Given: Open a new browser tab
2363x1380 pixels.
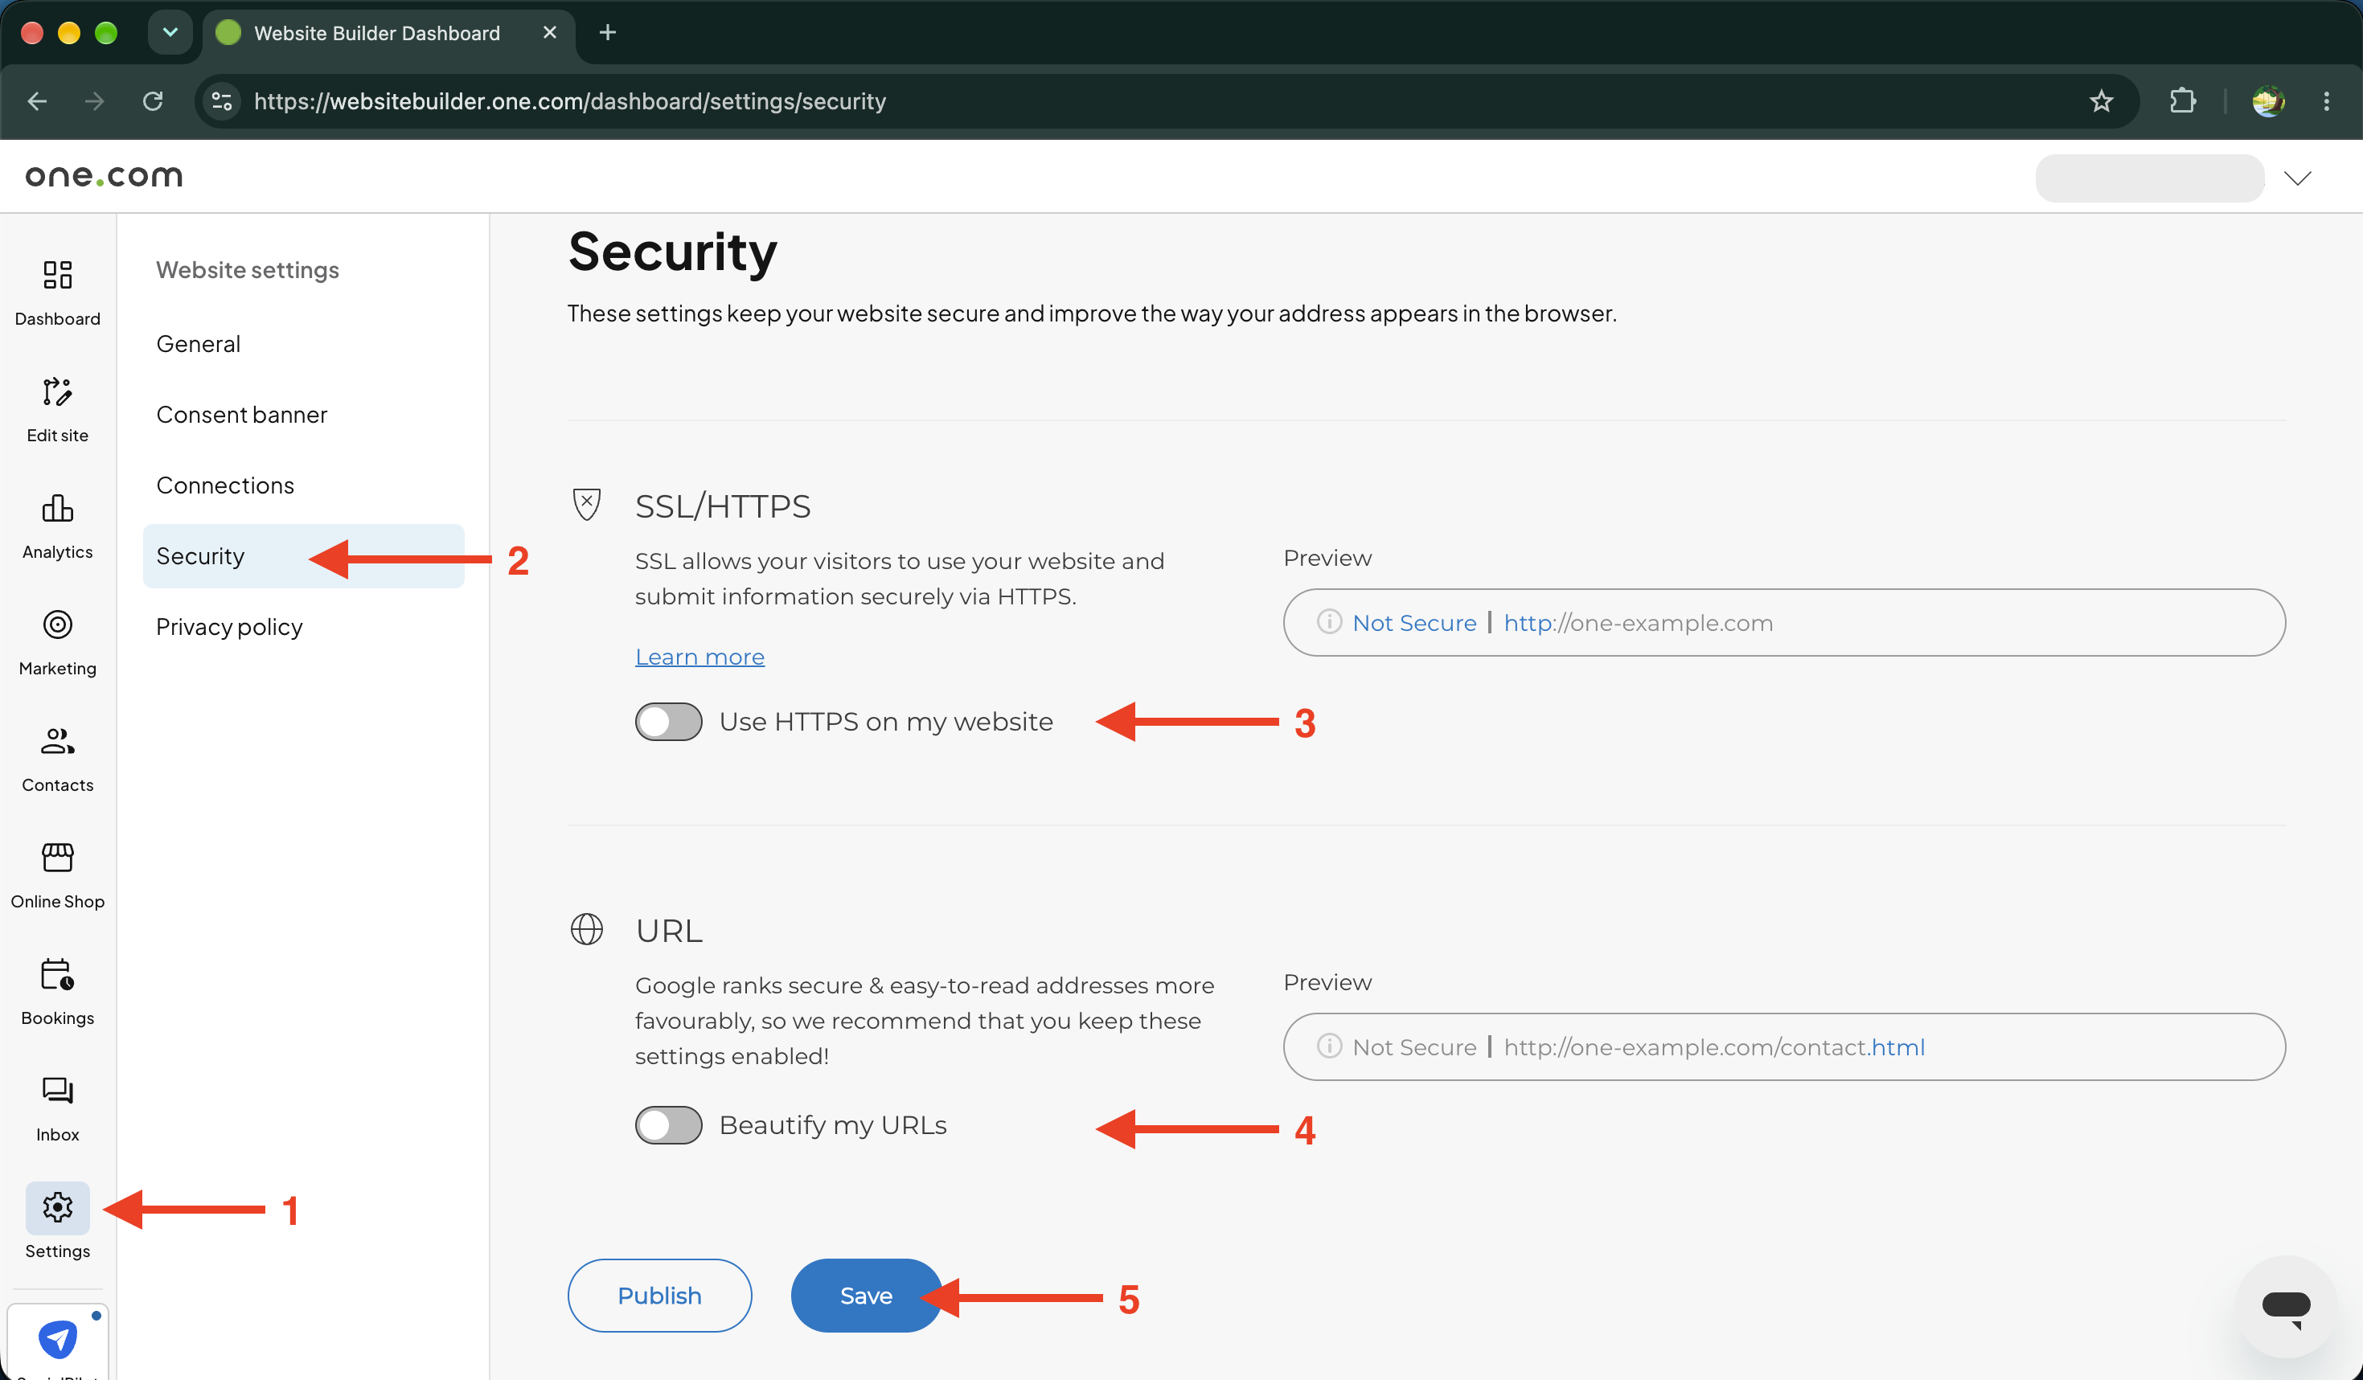Looking at the screenshot, I should tap(608, 33).
